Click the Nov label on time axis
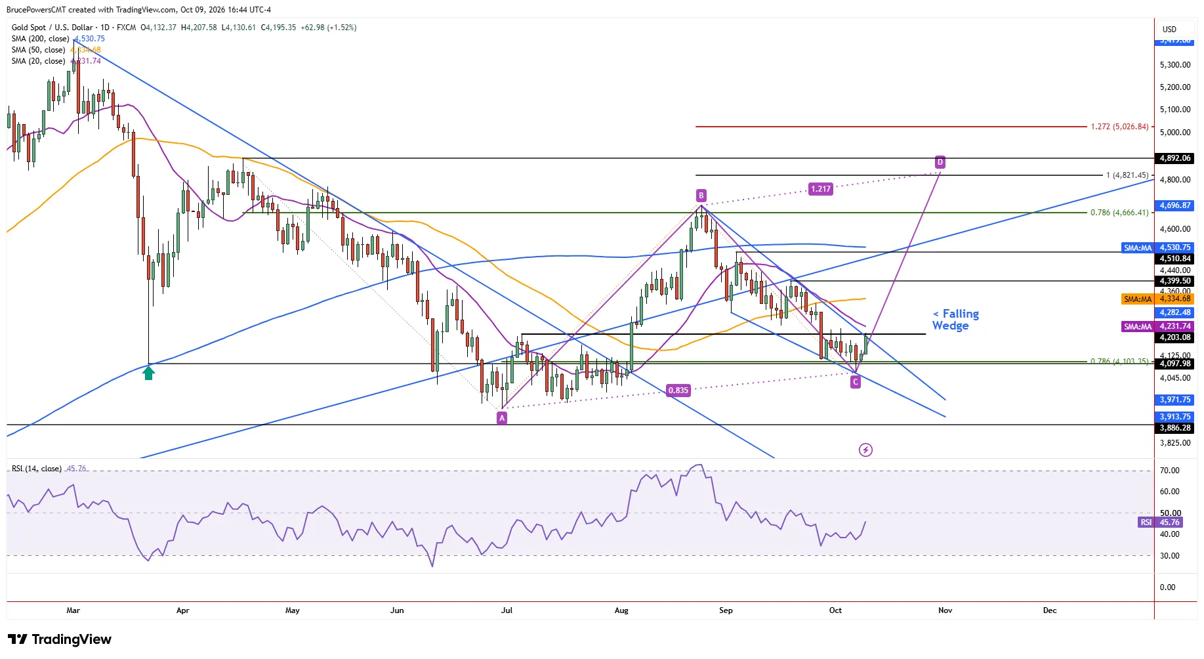1204x659 pixels. pos(945,610)
